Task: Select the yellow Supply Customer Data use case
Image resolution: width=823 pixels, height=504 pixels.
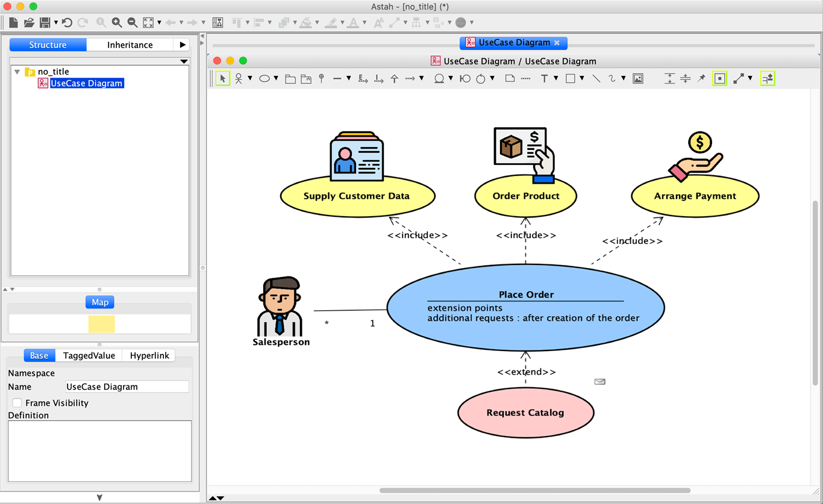Action: pos(357,196)
